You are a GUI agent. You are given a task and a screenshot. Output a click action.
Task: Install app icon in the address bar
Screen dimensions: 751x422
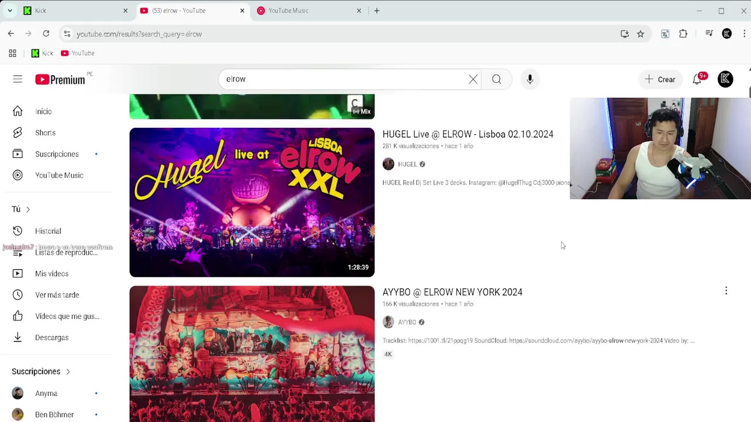[x=624, y=34]
